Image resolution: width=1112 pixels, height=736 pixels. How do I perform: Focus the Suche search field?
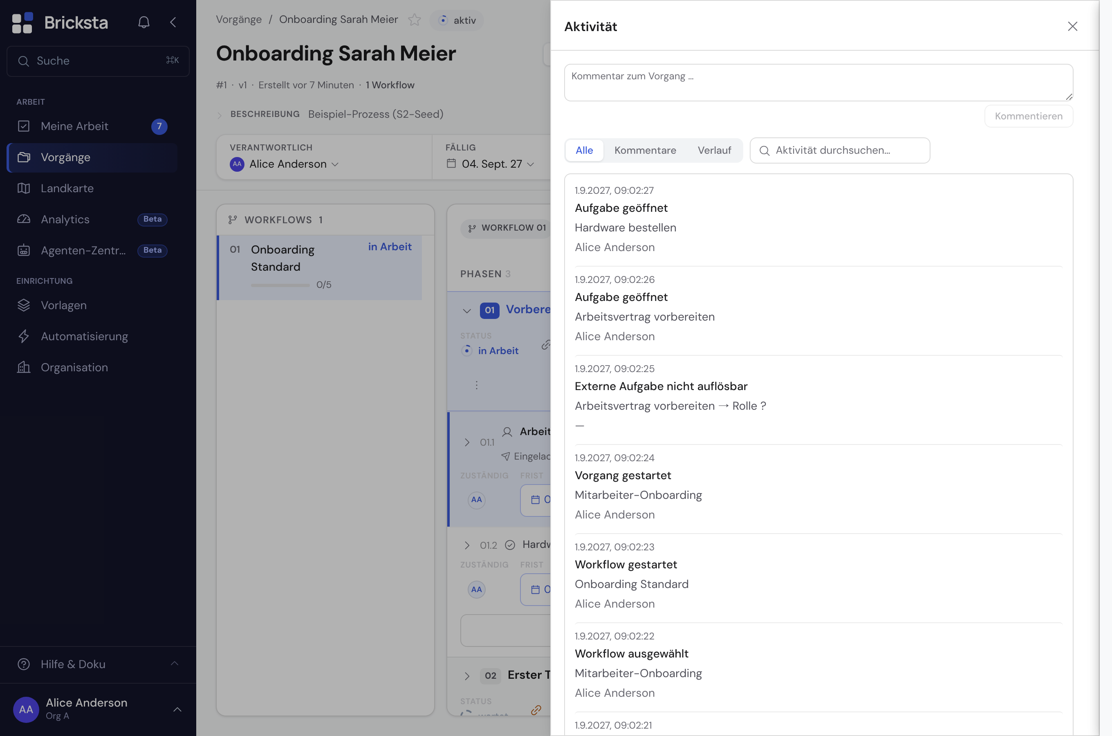tap(98, 61)
